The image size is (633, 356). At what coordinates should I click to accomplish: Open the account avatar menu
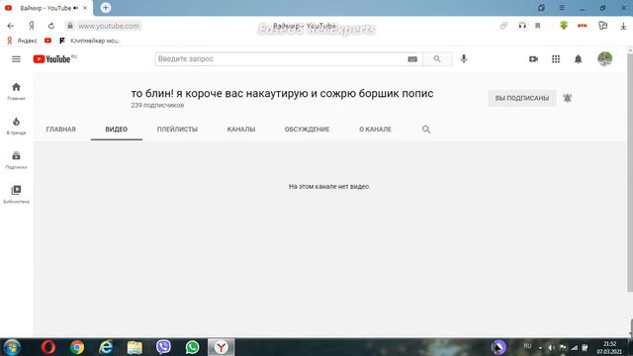[x=604, y=59]
